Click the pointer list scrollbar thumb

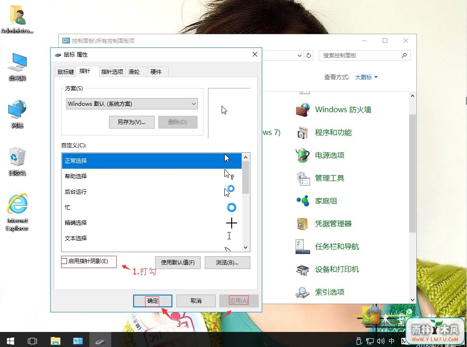pos(245,177)
